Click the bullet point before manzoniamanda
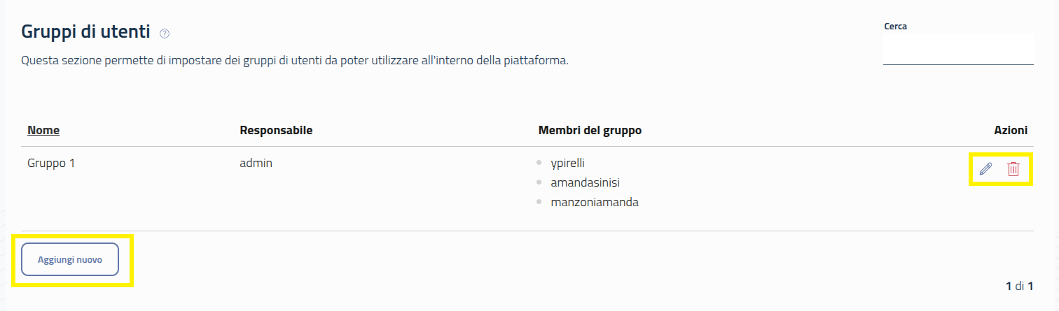1059x311 pixels. tap(539, 202)
